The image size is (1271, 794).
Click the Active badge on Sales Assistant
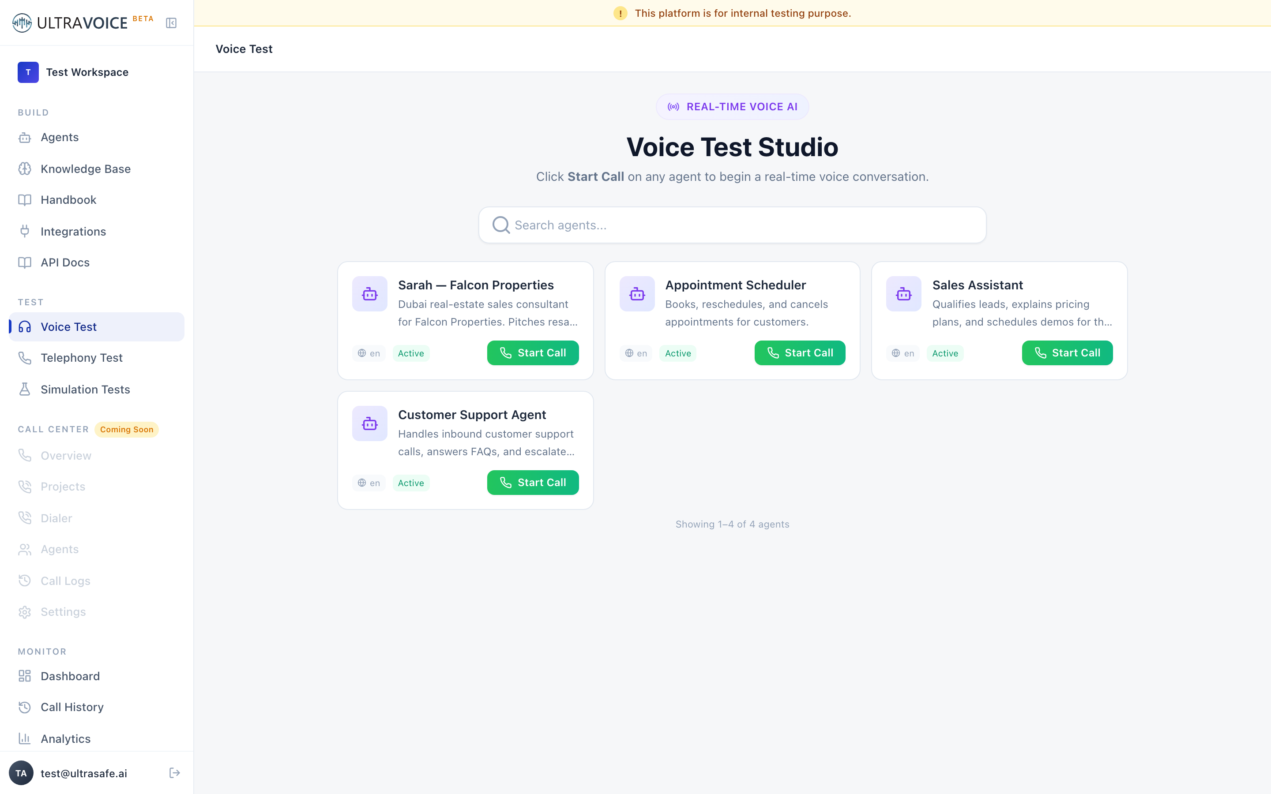(945, 353)
